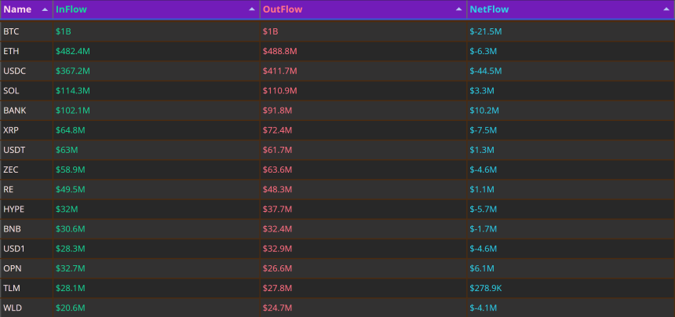Sort table by Name column header
The image size is (675, 317).
[x=17, y=9]
